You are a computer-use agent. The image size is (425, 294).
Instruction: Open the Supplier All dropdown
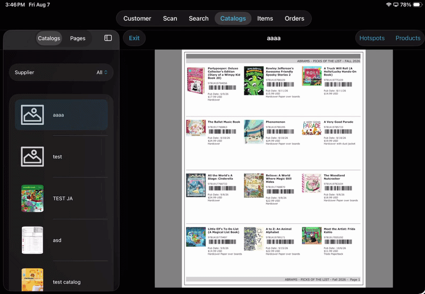(x=61, y=72)
